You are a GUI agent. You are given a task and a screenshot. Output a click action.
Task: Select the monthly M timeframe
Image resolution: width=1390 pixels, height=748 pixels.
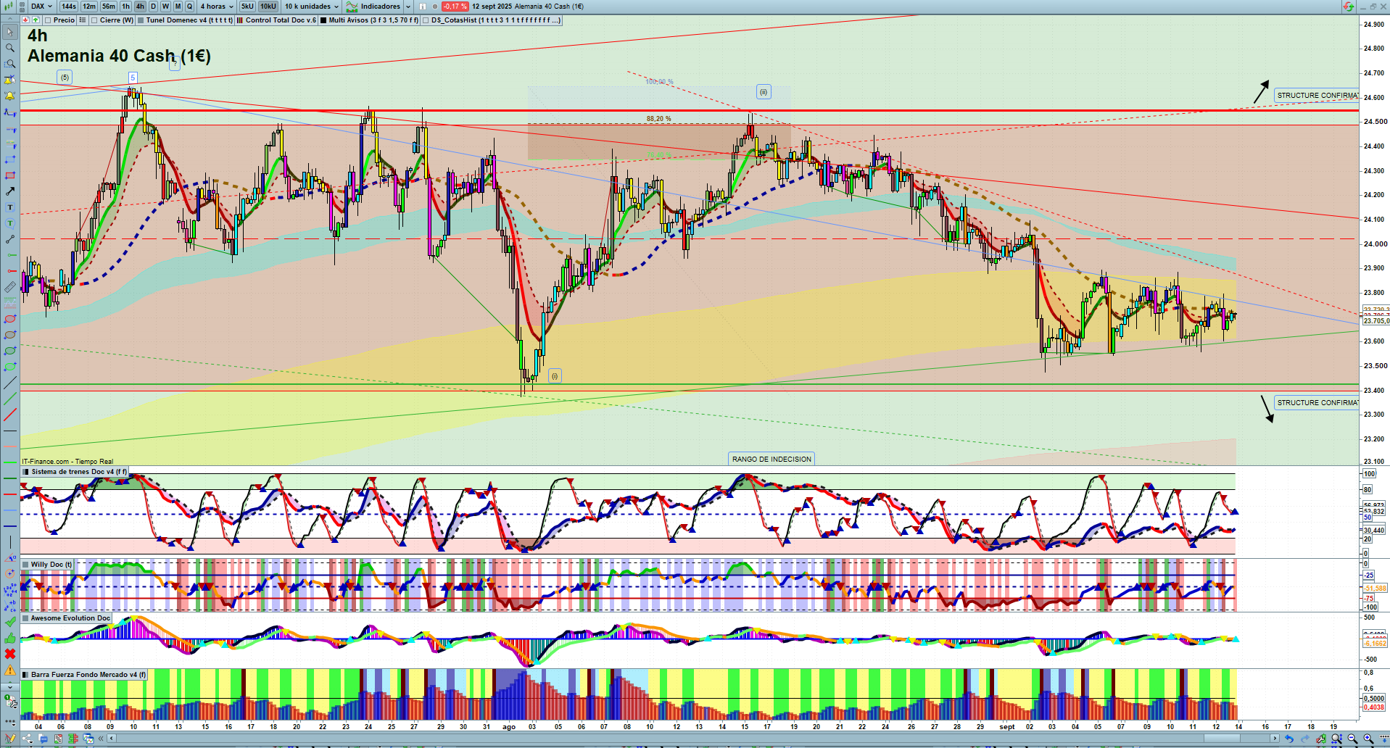pos(178,7)
